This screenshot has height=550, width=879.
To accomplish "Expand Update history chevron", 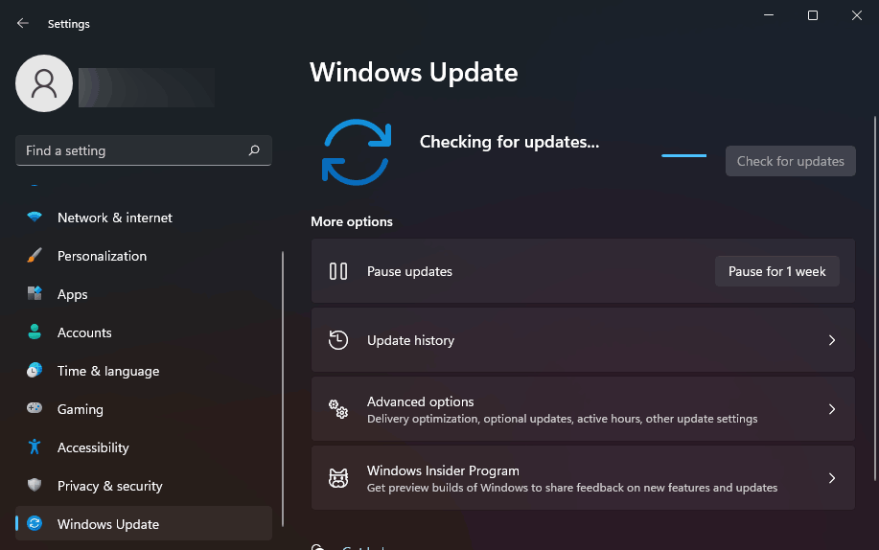I will point(832,340).
